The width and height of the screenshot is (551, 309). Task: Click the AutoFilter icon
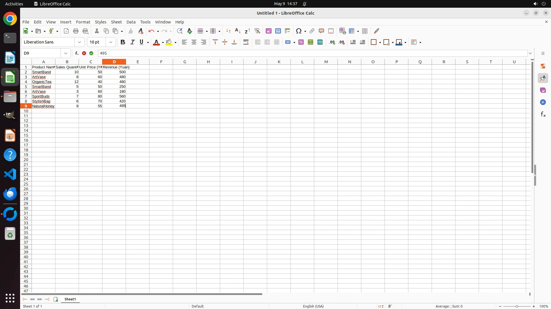(x=257, y=31)
